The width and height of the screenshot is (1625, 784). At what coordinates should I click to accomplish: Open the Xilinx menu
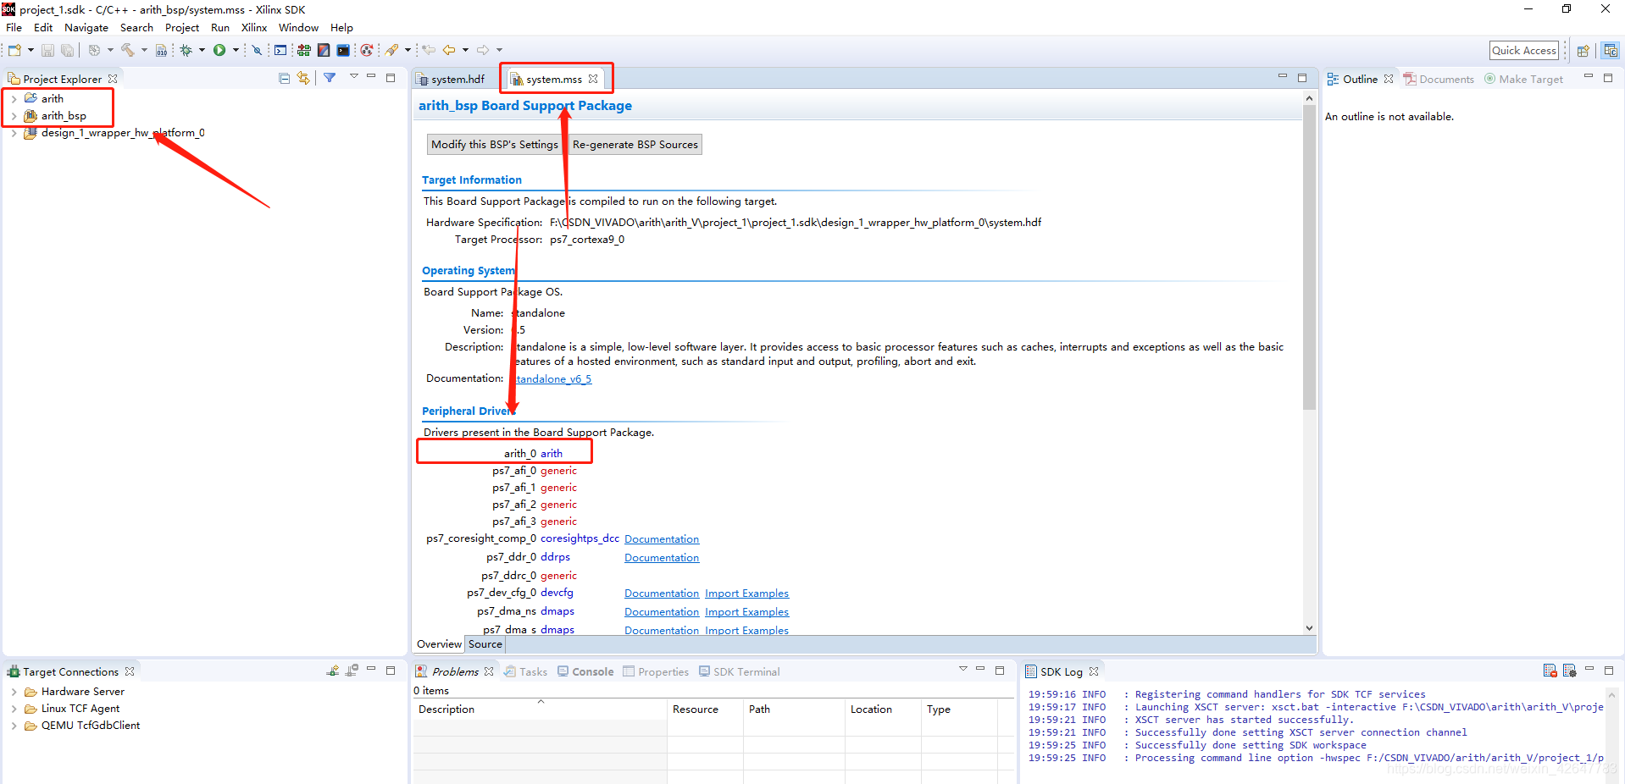coord(254,27)
